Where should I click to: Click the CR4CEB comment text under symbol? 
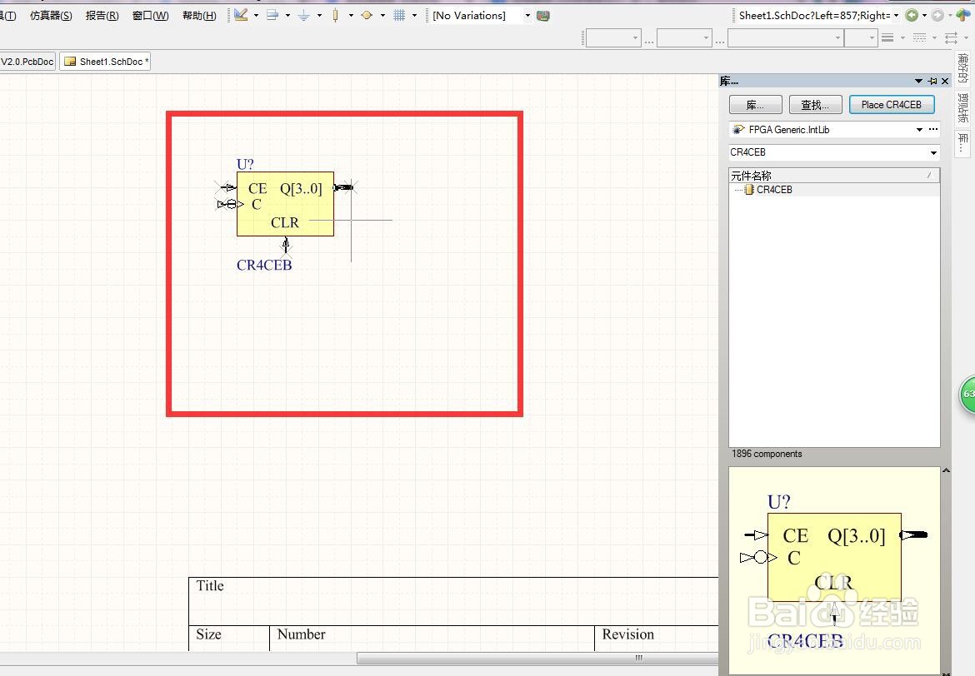pyautogui.click(x=264, y=266)
